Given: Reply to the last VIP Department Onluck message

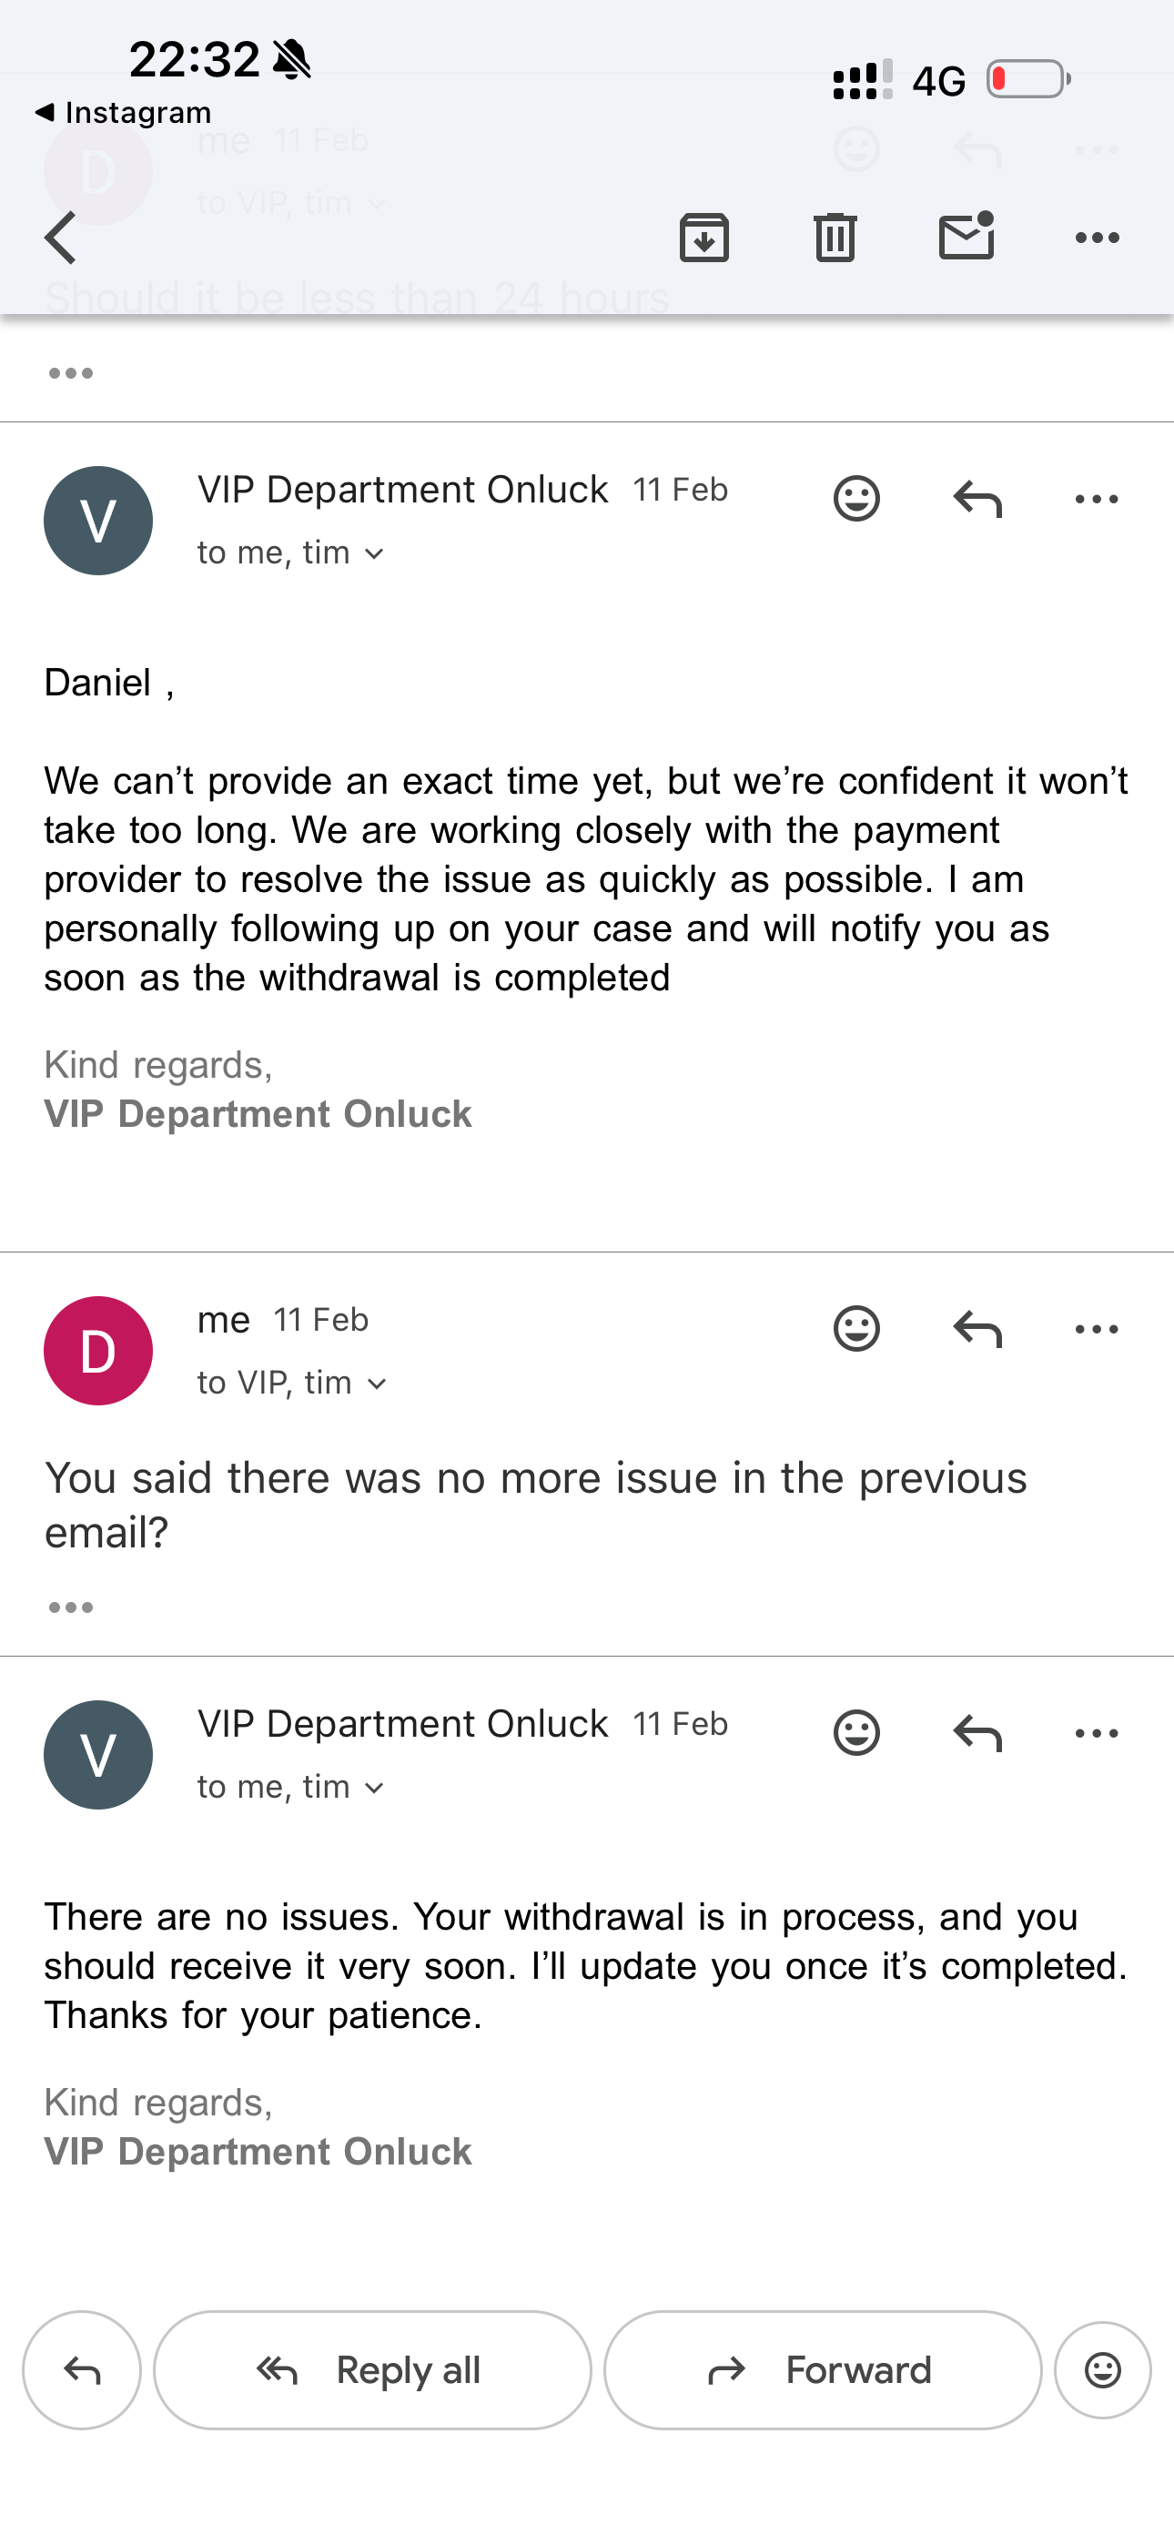Looking at the screenshot, I should [977, 1733].
